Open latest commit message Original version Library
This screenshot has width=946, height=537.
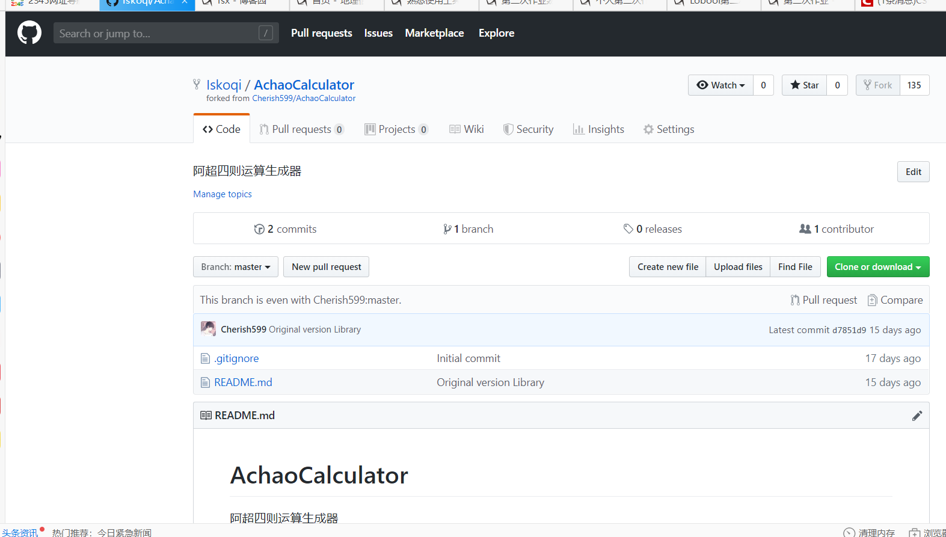click(x=315, y=330)
